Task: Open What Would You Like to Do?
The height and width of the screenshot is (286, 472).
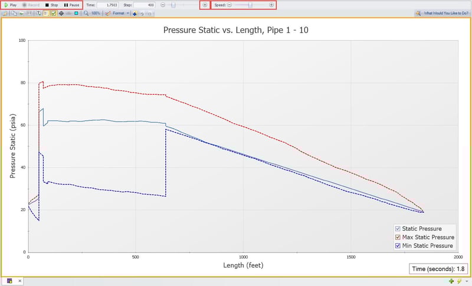Action: click(442, 13)
